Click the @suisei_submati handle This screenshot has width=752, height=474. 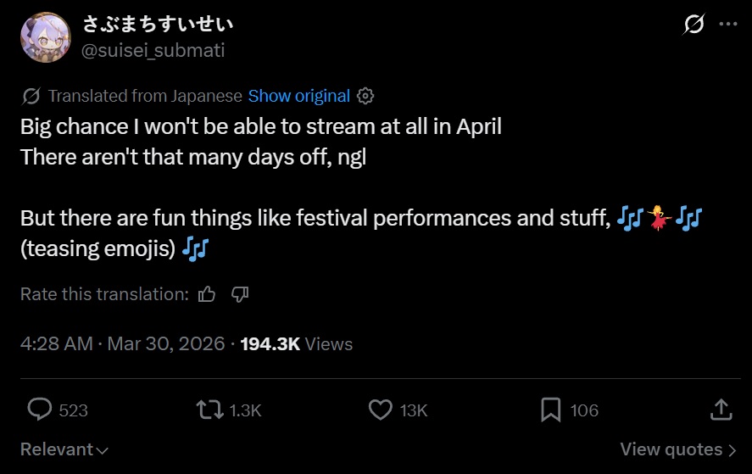[x=153, y=50]
